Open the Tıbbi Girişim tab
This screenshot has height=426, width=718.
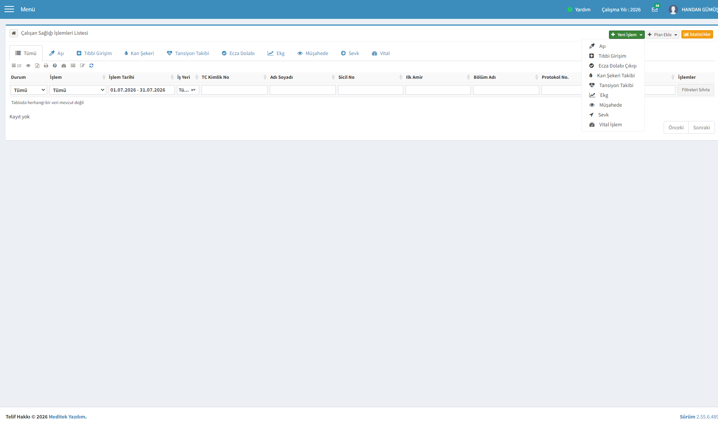[x=94, y=53]
